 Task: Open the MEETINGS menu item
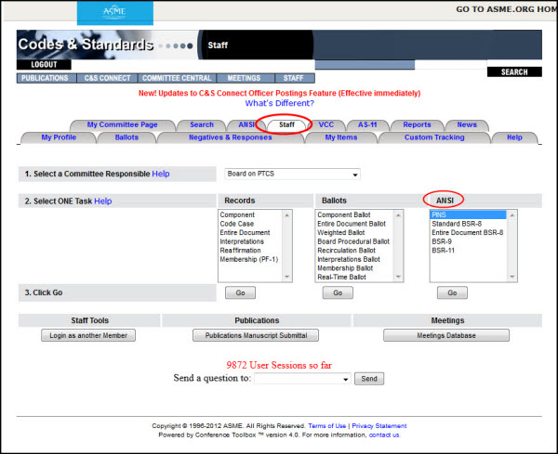pos(244,78)
